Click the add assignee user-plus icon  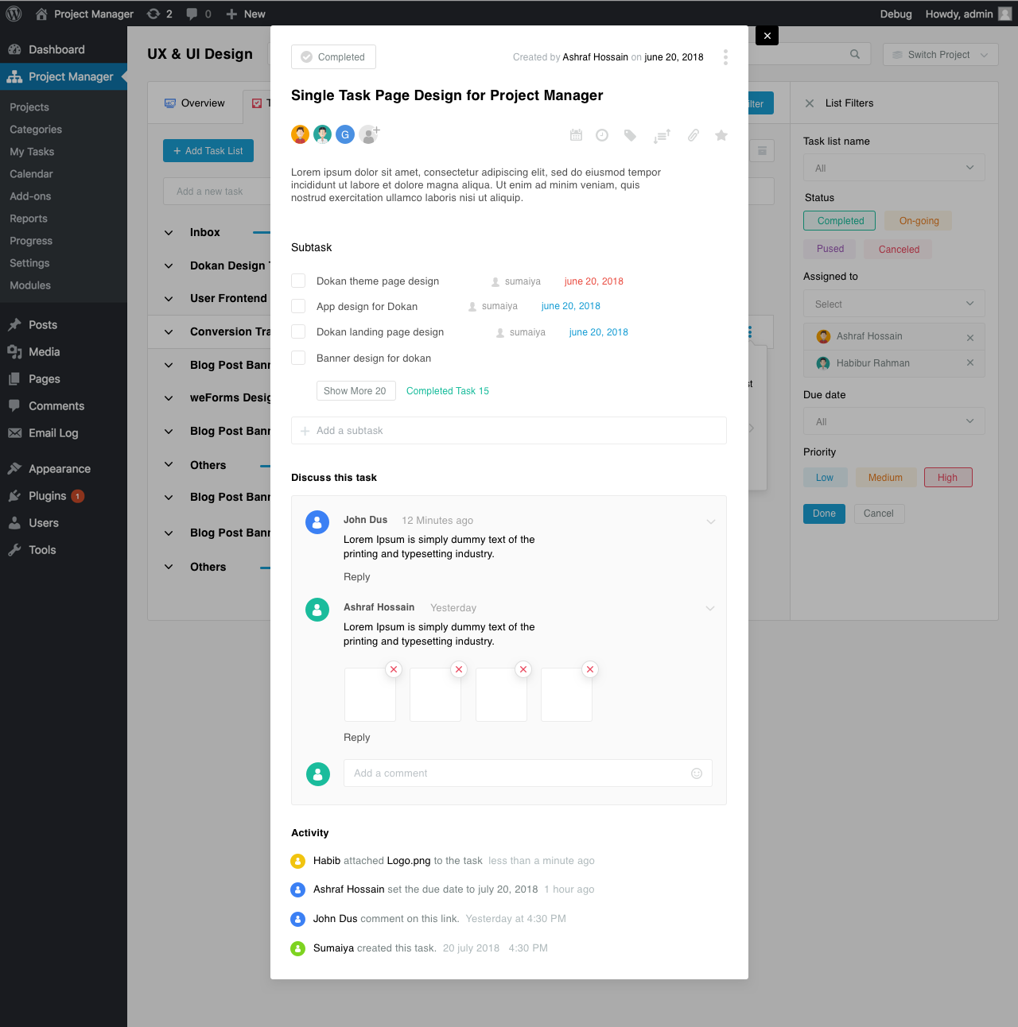(369, 134)
